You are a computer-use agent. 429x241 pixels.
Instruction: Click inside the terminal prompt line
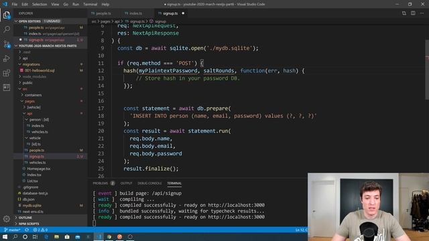point(94,223)
